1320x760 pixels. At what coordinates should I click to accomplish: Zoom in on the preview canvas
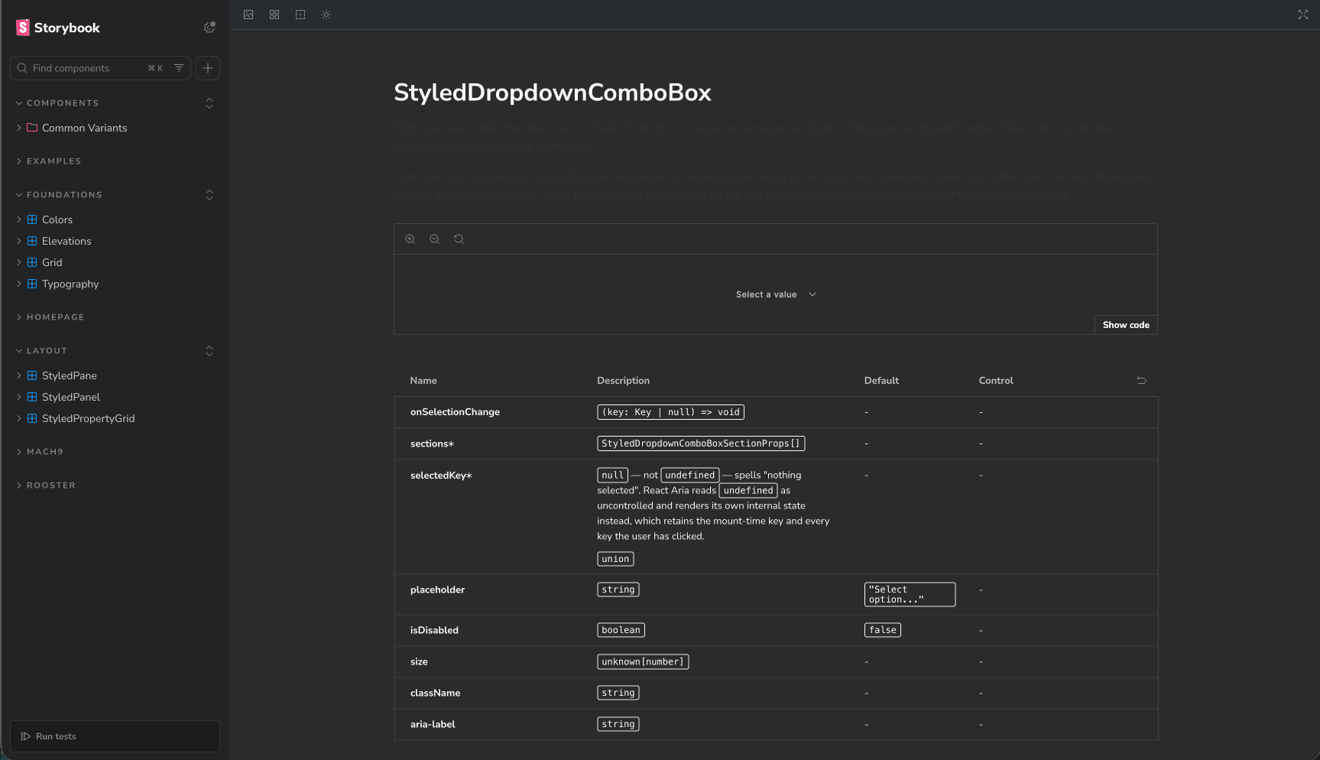coord(410,239)
